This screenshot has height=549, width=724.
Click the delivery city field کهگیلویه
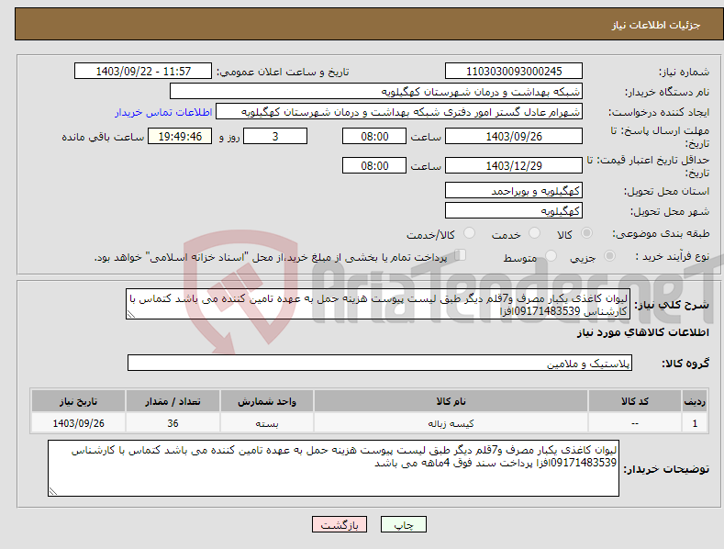(x=514, y=211)
